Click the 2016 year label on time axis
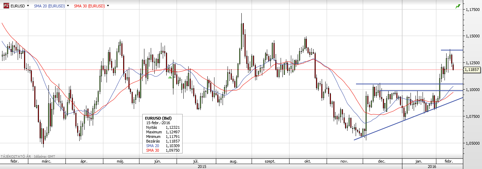This screenshot has width=482, height=169. (x=432, y=166)
